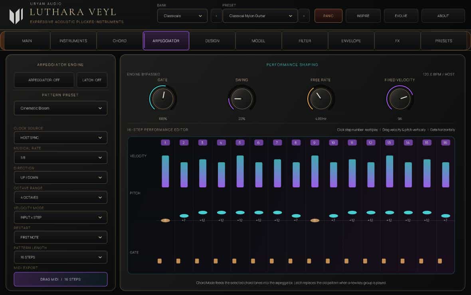Toggle step 1 number badge
The height and width of the screenshot is (295, 471).
[165, 143]
